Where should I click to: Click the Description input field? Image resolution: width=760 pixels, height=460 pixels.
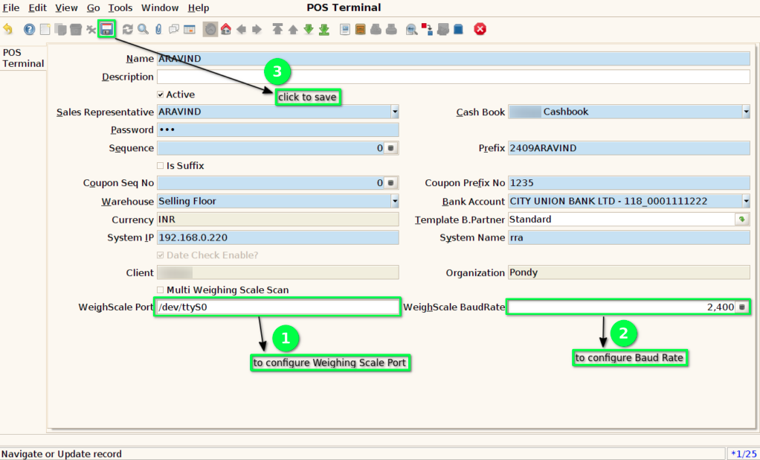point(453,77)
